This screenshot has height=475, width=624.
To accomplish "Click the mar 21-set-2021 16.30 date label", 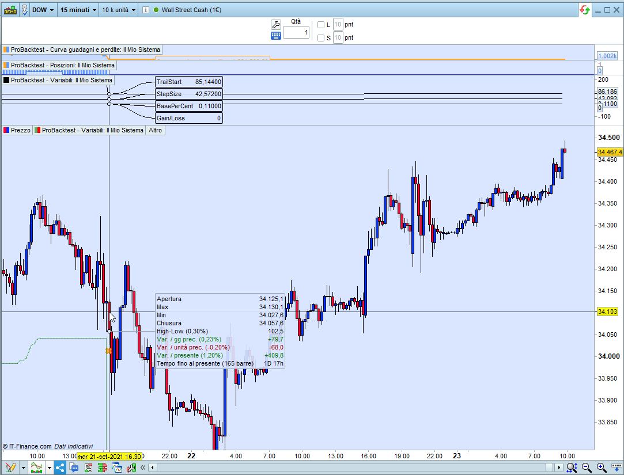I will click(x=109, y=457).
